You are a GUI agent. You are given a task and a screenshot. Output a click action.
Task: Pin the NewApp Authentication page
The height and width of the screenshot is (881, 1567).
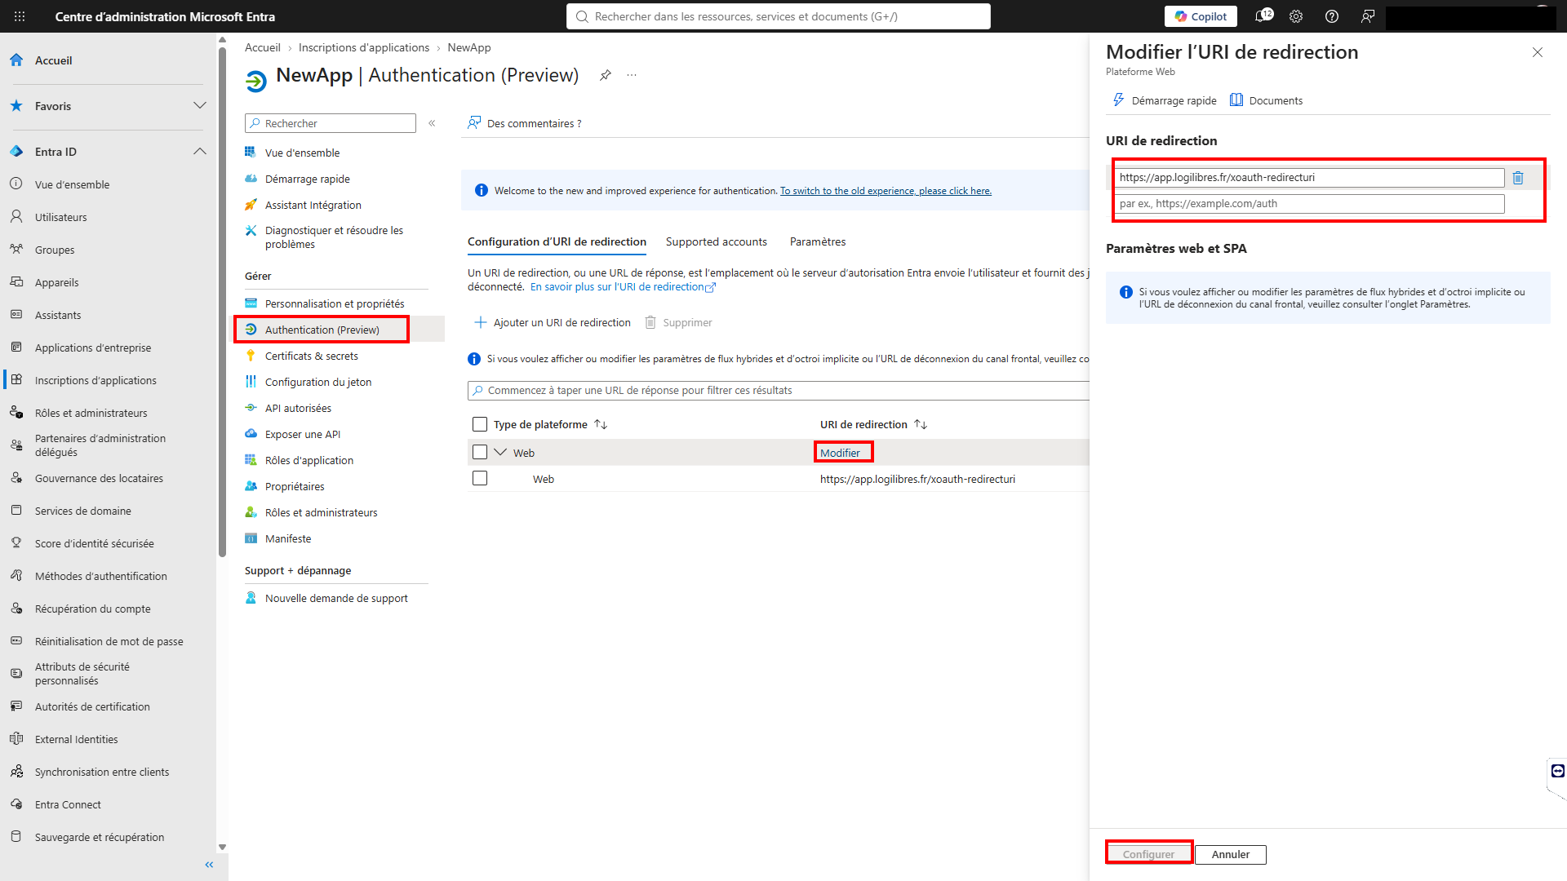(x=605, y=75)
